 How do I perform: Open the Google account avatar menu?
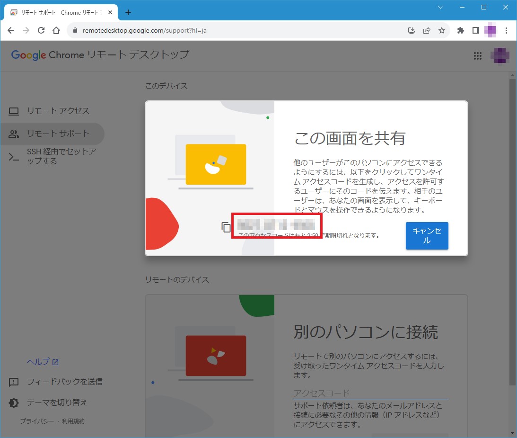(x=500, y=56)
